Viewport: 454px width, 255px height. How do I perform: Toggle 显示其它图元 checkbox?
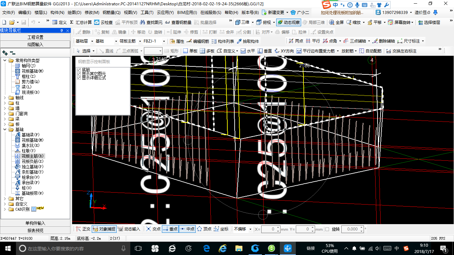(x=79, y=74)
